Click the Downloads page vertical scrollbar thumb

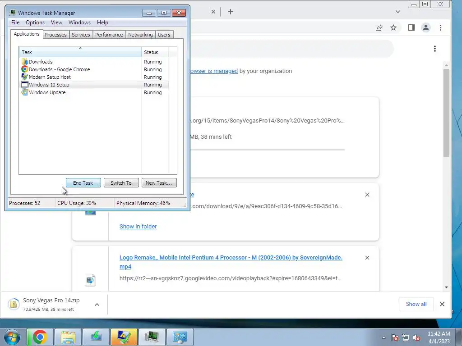point(446,113)
